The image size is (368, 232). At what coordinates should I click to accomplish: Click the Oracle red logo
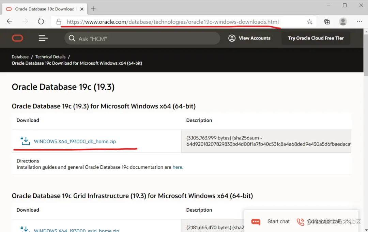click(17, 38)
